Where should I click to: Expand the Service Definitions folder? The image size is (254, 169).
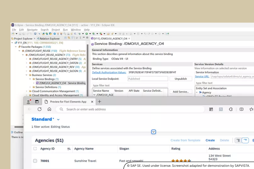[x=30, y=87]
